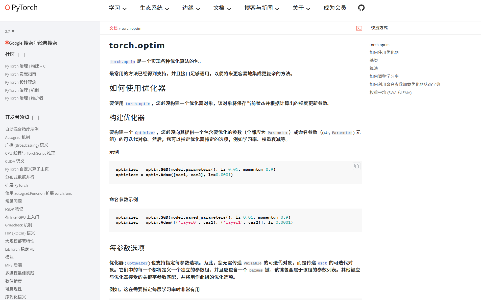The width and height of the screenshot is (481, 300).
Task: Open the Optimizer link in 构建优化器
Action: click(145, 132)
